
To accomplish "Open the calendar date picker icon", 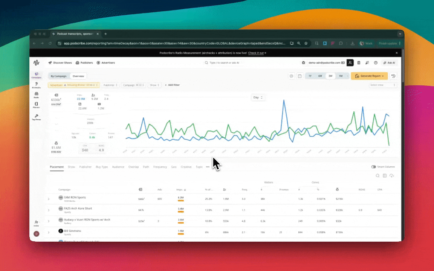I will 300,76.
